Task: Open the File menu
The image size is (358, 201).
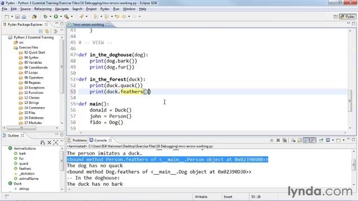Action: click(4, 9)
